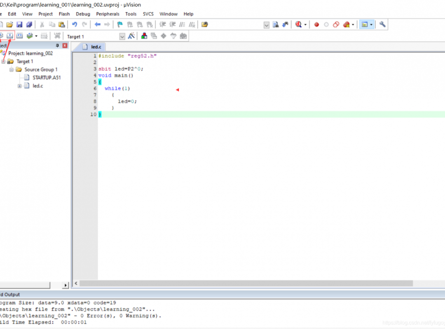Image resolution: width=445 pixels, height=329 pixels.
Task: Rebuild all target files
Action: pos(20,36)
